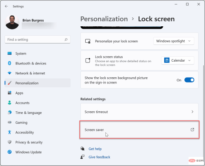The width and height of the screenshot is (205, 166).
Task: Click the System monitor icon
Action: pos(9,53)
